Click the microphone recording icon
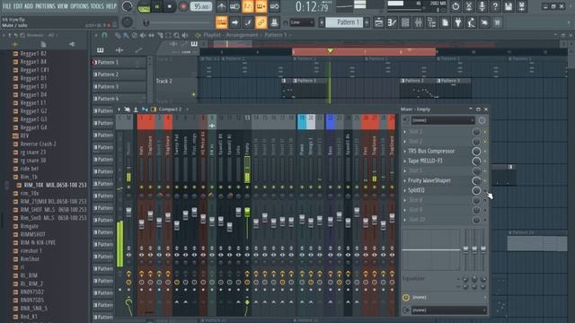 coord(482,6)
